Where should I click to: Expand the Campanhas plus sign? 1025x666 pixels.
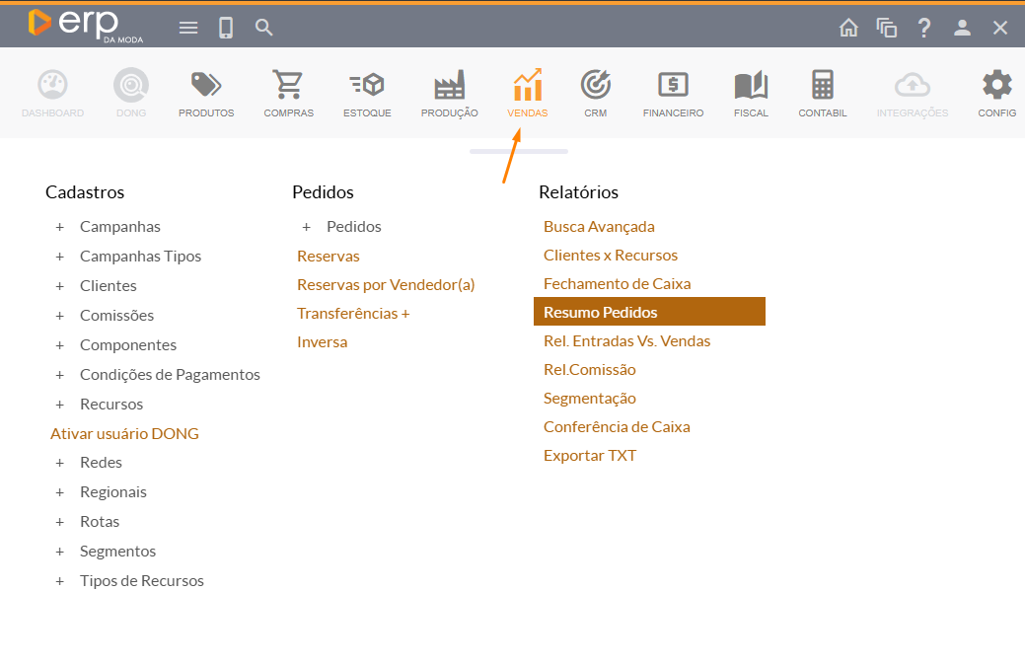pyautogui.click(x=59, y=227)
